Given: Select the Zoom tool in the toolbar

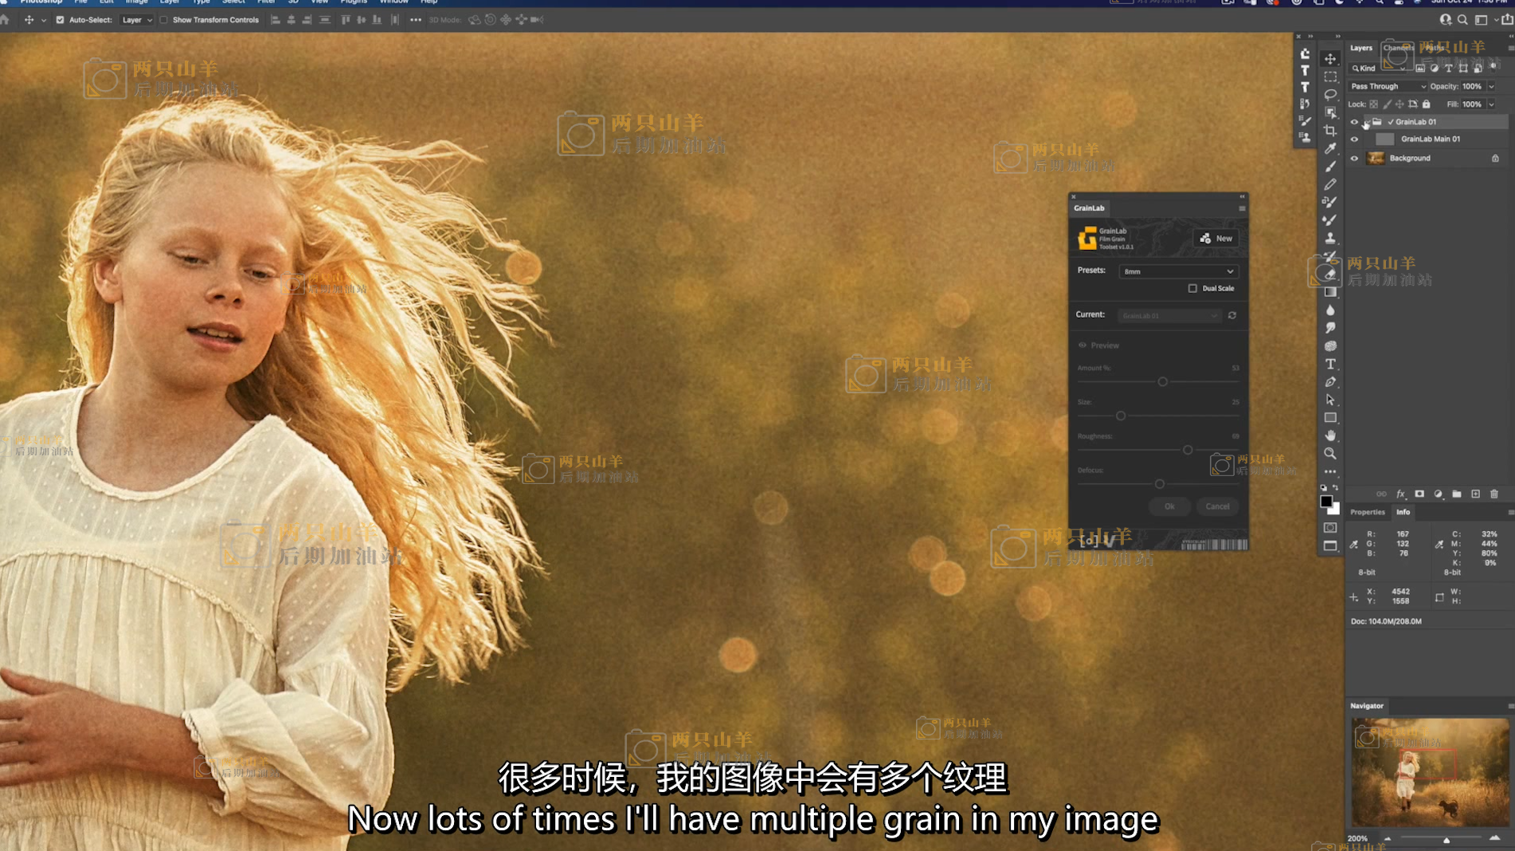Looking at the screenshot, I should pos(1330,453).
